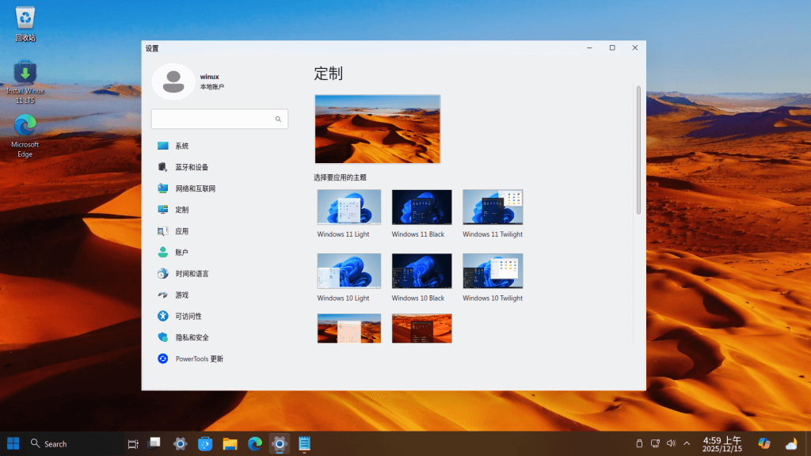Open PowerTools 更新 section
Image resolution: width=811 pixels, height=456 pixels.
(x=219, y=359)
